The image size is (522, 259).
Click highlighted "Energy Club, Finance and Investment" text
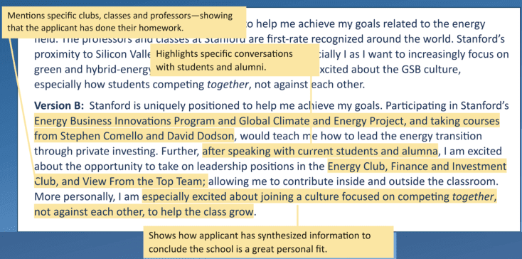click(417, 166)
